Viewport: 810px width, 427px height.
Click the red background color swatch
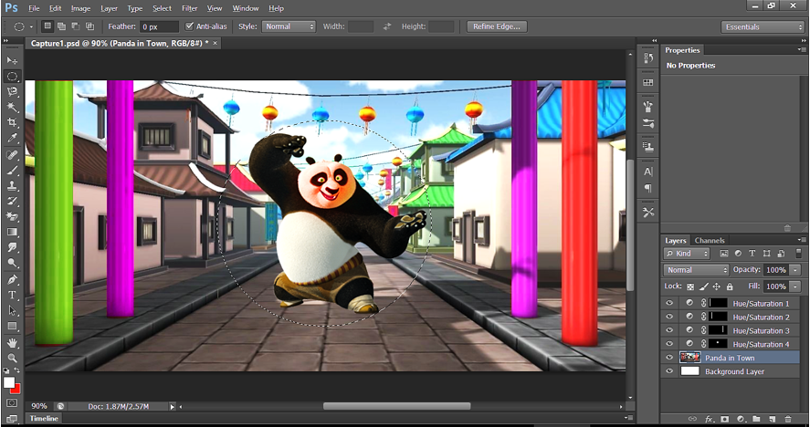16,390
